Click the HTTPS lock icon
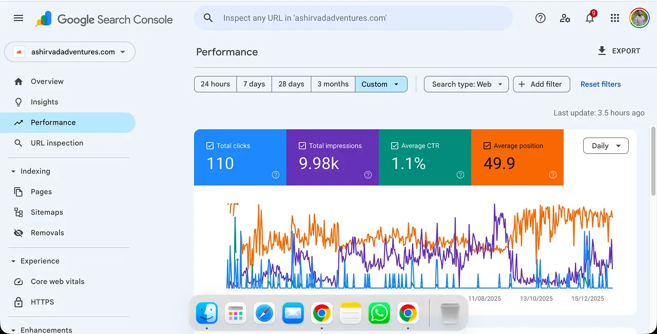Viewport: 657px width, 334px height. point(18,302)
